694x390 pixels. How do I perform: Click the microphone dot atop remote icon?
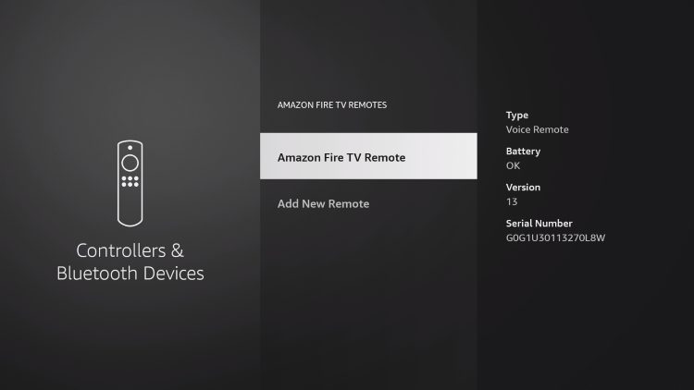point(130,148)
